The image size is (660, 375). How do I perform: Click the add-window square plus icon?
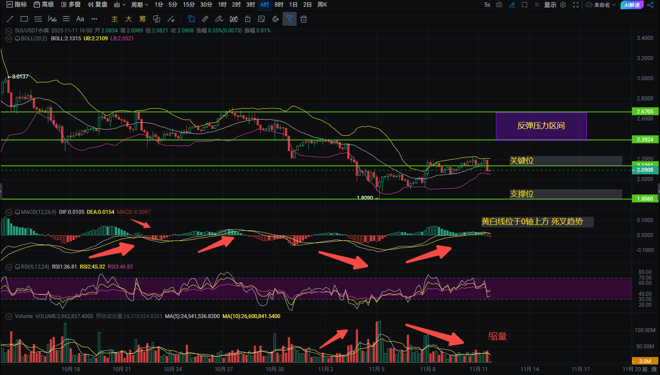(524, 4)
